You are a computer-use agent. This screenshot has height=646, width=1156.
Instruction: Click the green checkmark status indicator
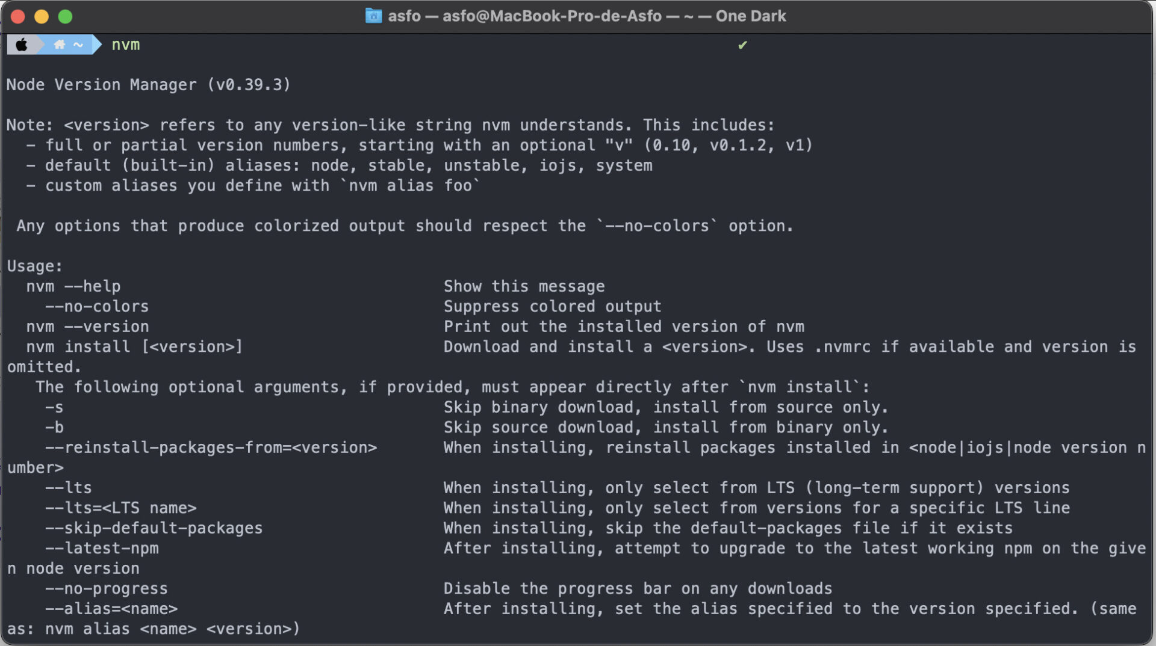coord(742,45)
